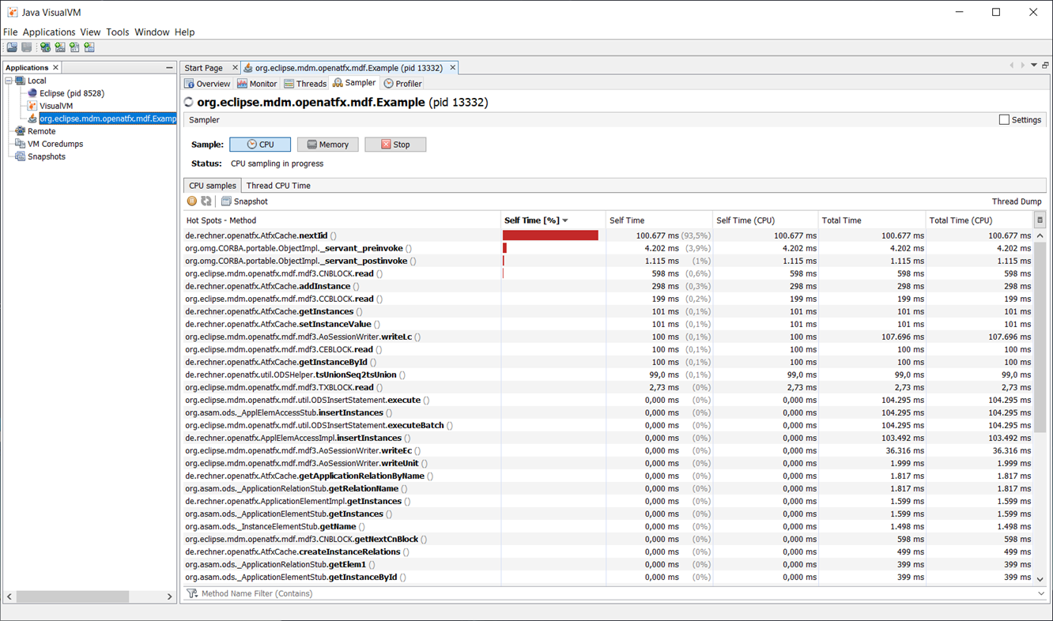The height and width of the screenshot is (621, 1053).
Task: Click the refresh results icon beside pause
Action: (x=206, y=201)
